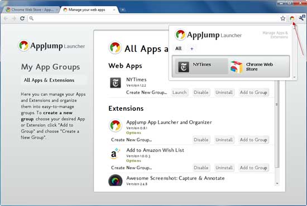
Task: Close the Manage your web apps tab
Action: [114, 9]
